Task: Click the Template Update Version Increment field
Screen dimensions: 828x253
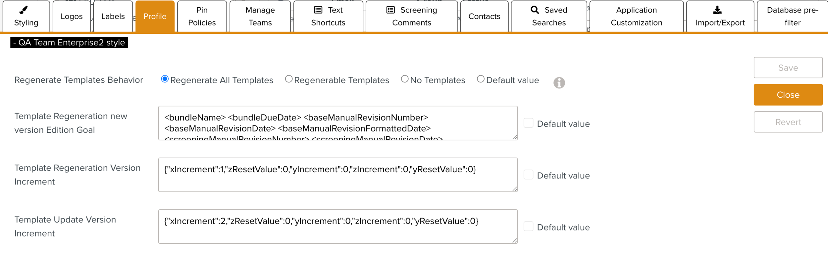Action: [338, 227]
